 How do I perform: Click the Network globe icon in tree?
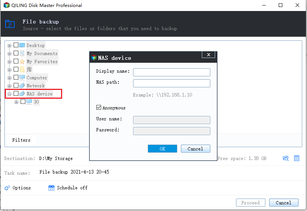click(x=22, y=86)
